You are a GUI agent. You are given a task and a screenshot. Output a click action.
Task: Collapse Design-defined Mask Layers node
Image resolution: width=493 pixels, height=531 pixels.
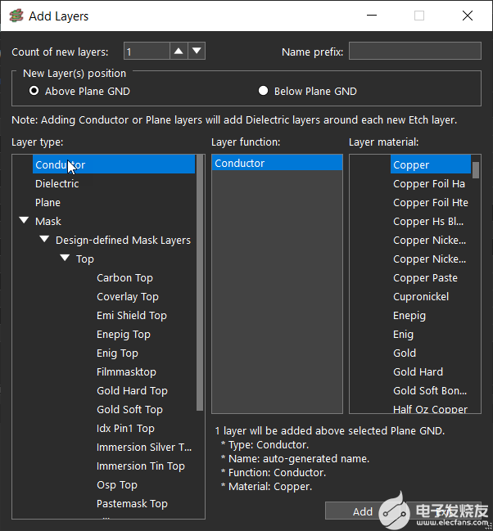[x=44, y=239]
